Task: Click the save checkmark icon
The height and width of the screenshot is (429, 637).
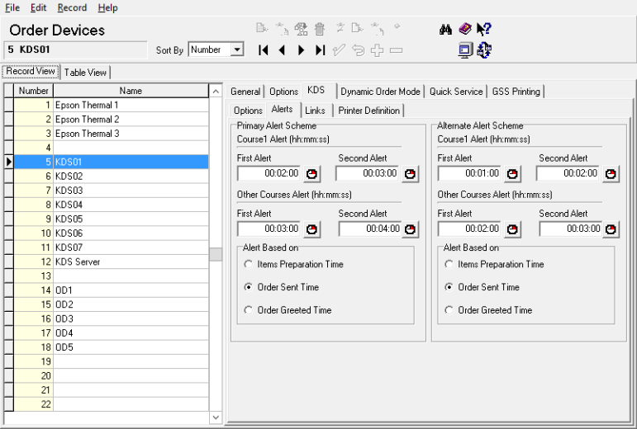Action: coord(339,50)
